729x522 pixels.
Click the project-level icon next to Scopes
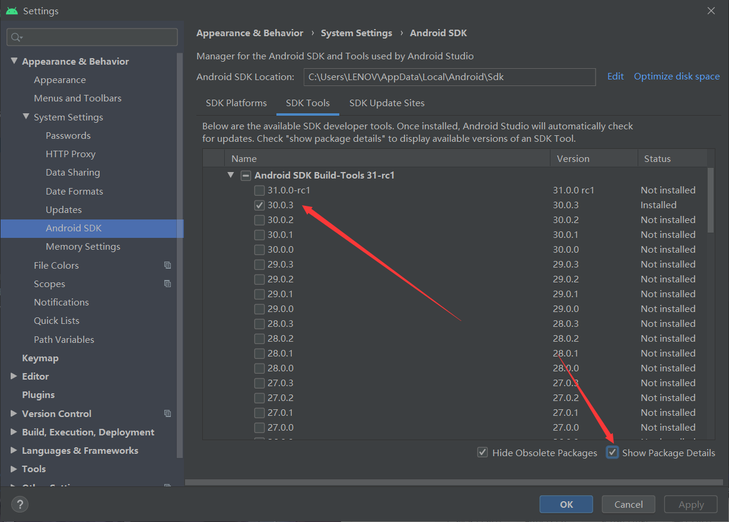point(167,284)
